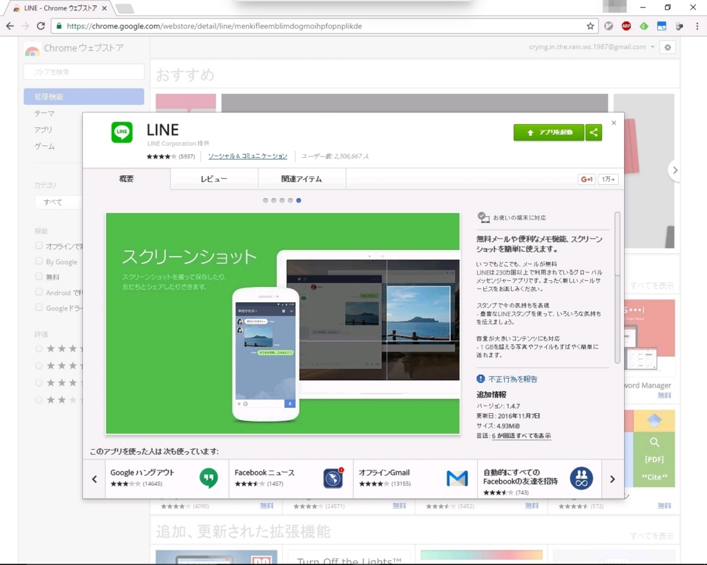Select the four-star rating radio button
The width and height of the screenshot is (707, 565).
[39, 366]
